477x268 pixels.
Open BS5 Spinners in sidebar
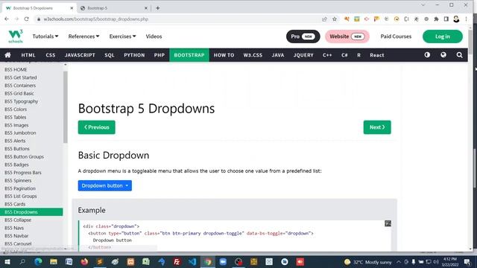tap(18, 180)
